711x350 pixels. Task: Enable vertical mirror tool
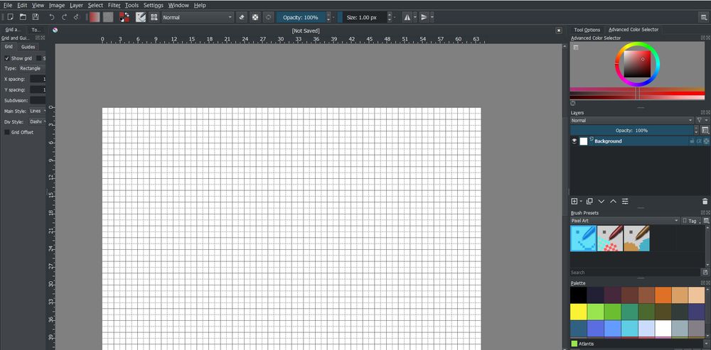coord(424,17)
